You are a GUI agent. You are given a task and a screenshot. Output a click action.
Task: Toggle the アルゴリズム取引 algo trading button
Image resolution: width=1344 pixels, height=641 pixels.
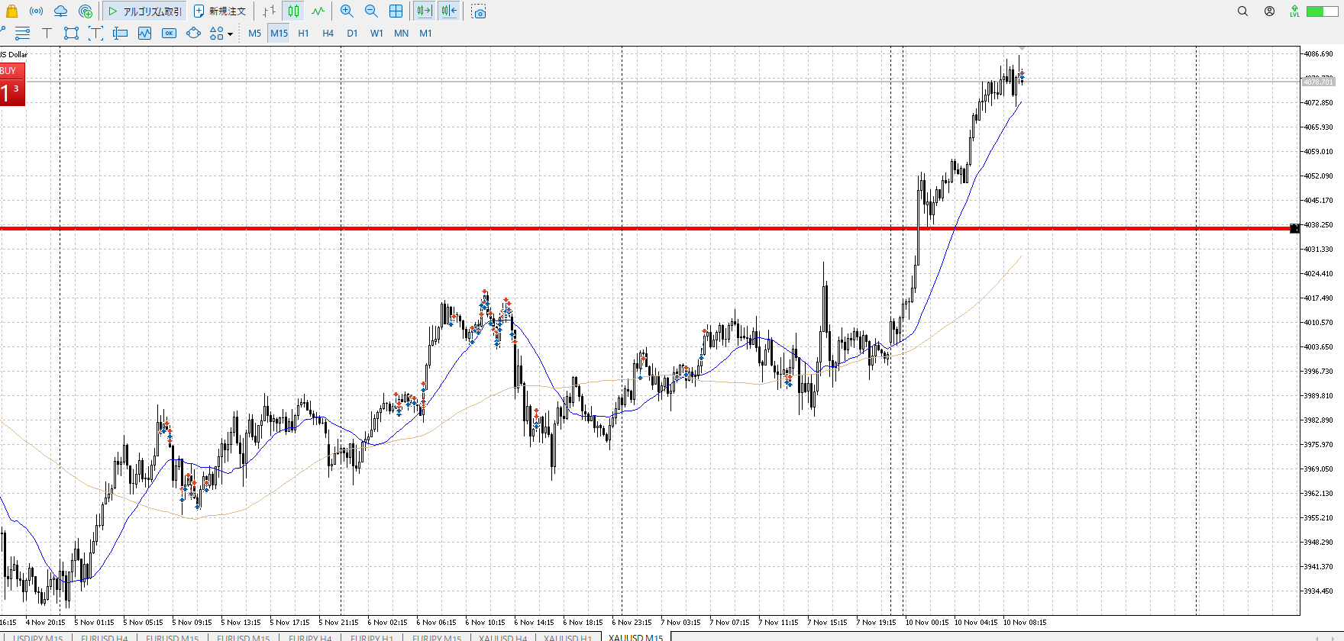[x=144, y=11]
